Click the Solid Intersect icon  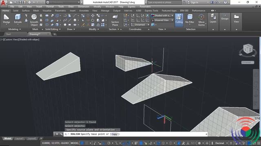pyautogui.click(x=47, y=25)
